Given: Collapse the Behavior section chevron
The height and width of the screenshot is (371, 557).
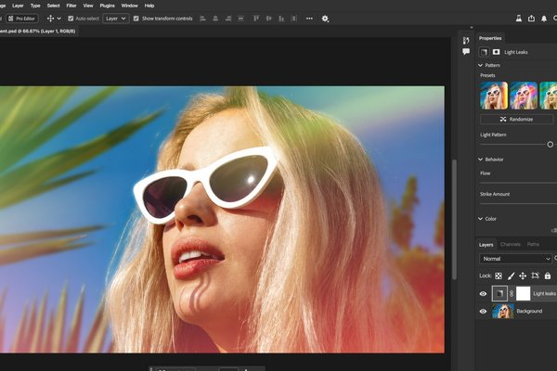Looking at the screenshot, I should pyautogui.click(x=480, y=160).
